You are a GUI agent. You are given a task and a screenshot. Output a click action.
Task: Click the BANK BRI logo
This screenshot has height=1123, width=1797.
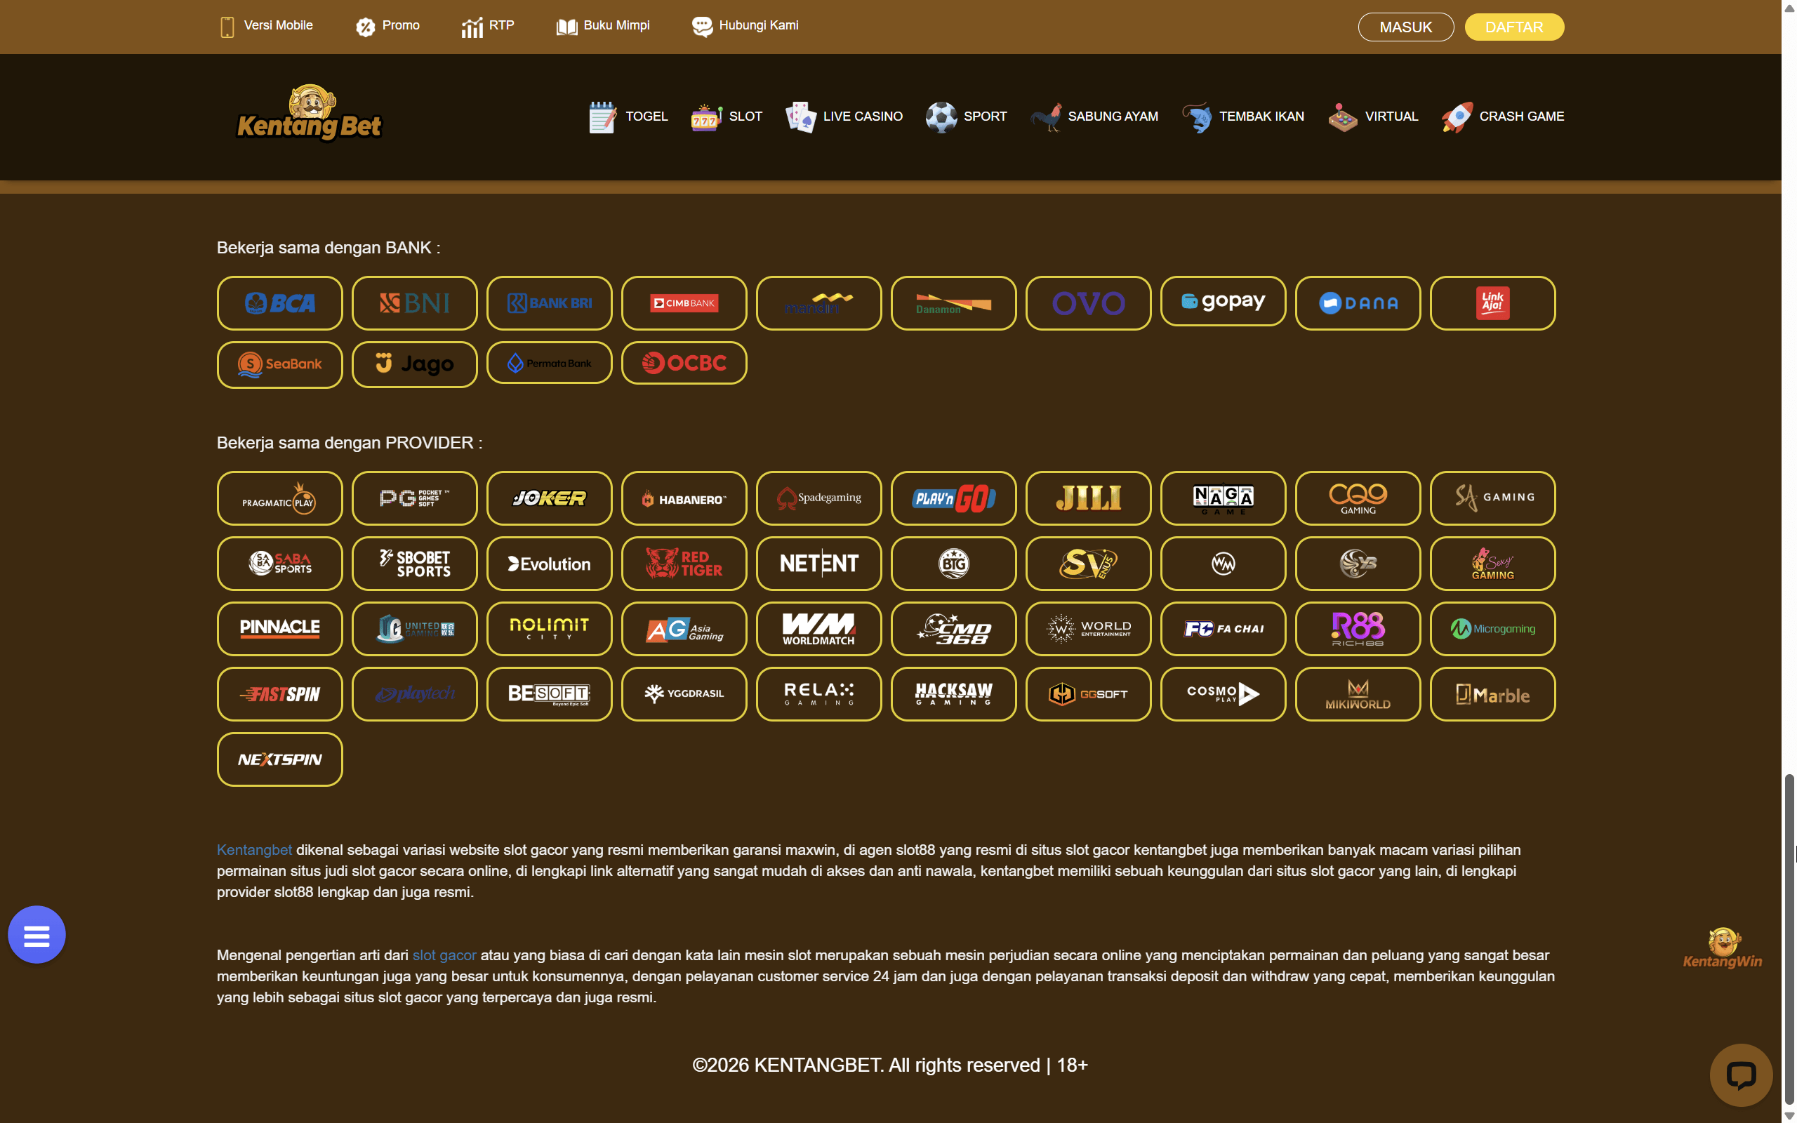click(550, 303)
